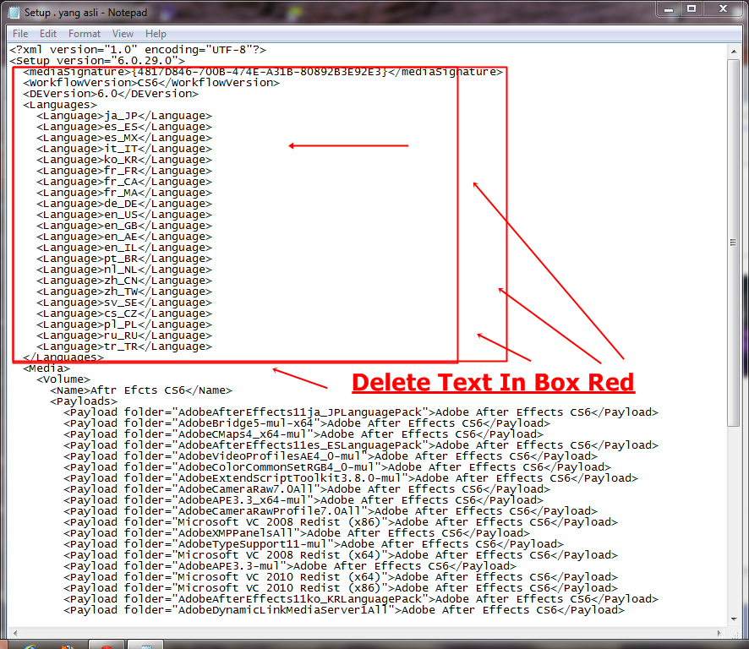Click the ru_RU Language line
This screenshot has width=749, height=649.
coord(123,335)
